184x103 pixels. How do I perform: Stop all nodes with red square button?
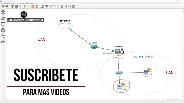[33, 6]
